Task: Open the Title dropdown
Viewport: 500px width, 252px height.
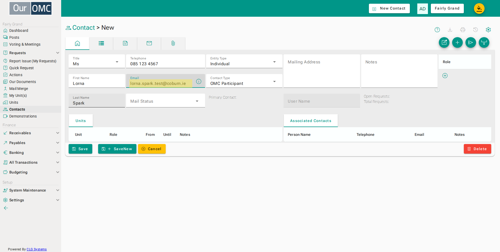Action: pos(97,61)
